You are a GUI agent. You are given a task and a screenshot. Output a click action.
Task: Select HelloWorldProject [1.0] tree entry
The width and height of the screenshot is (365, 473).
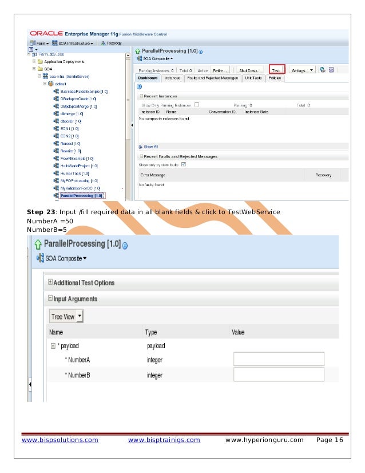(x=79, y=166)
